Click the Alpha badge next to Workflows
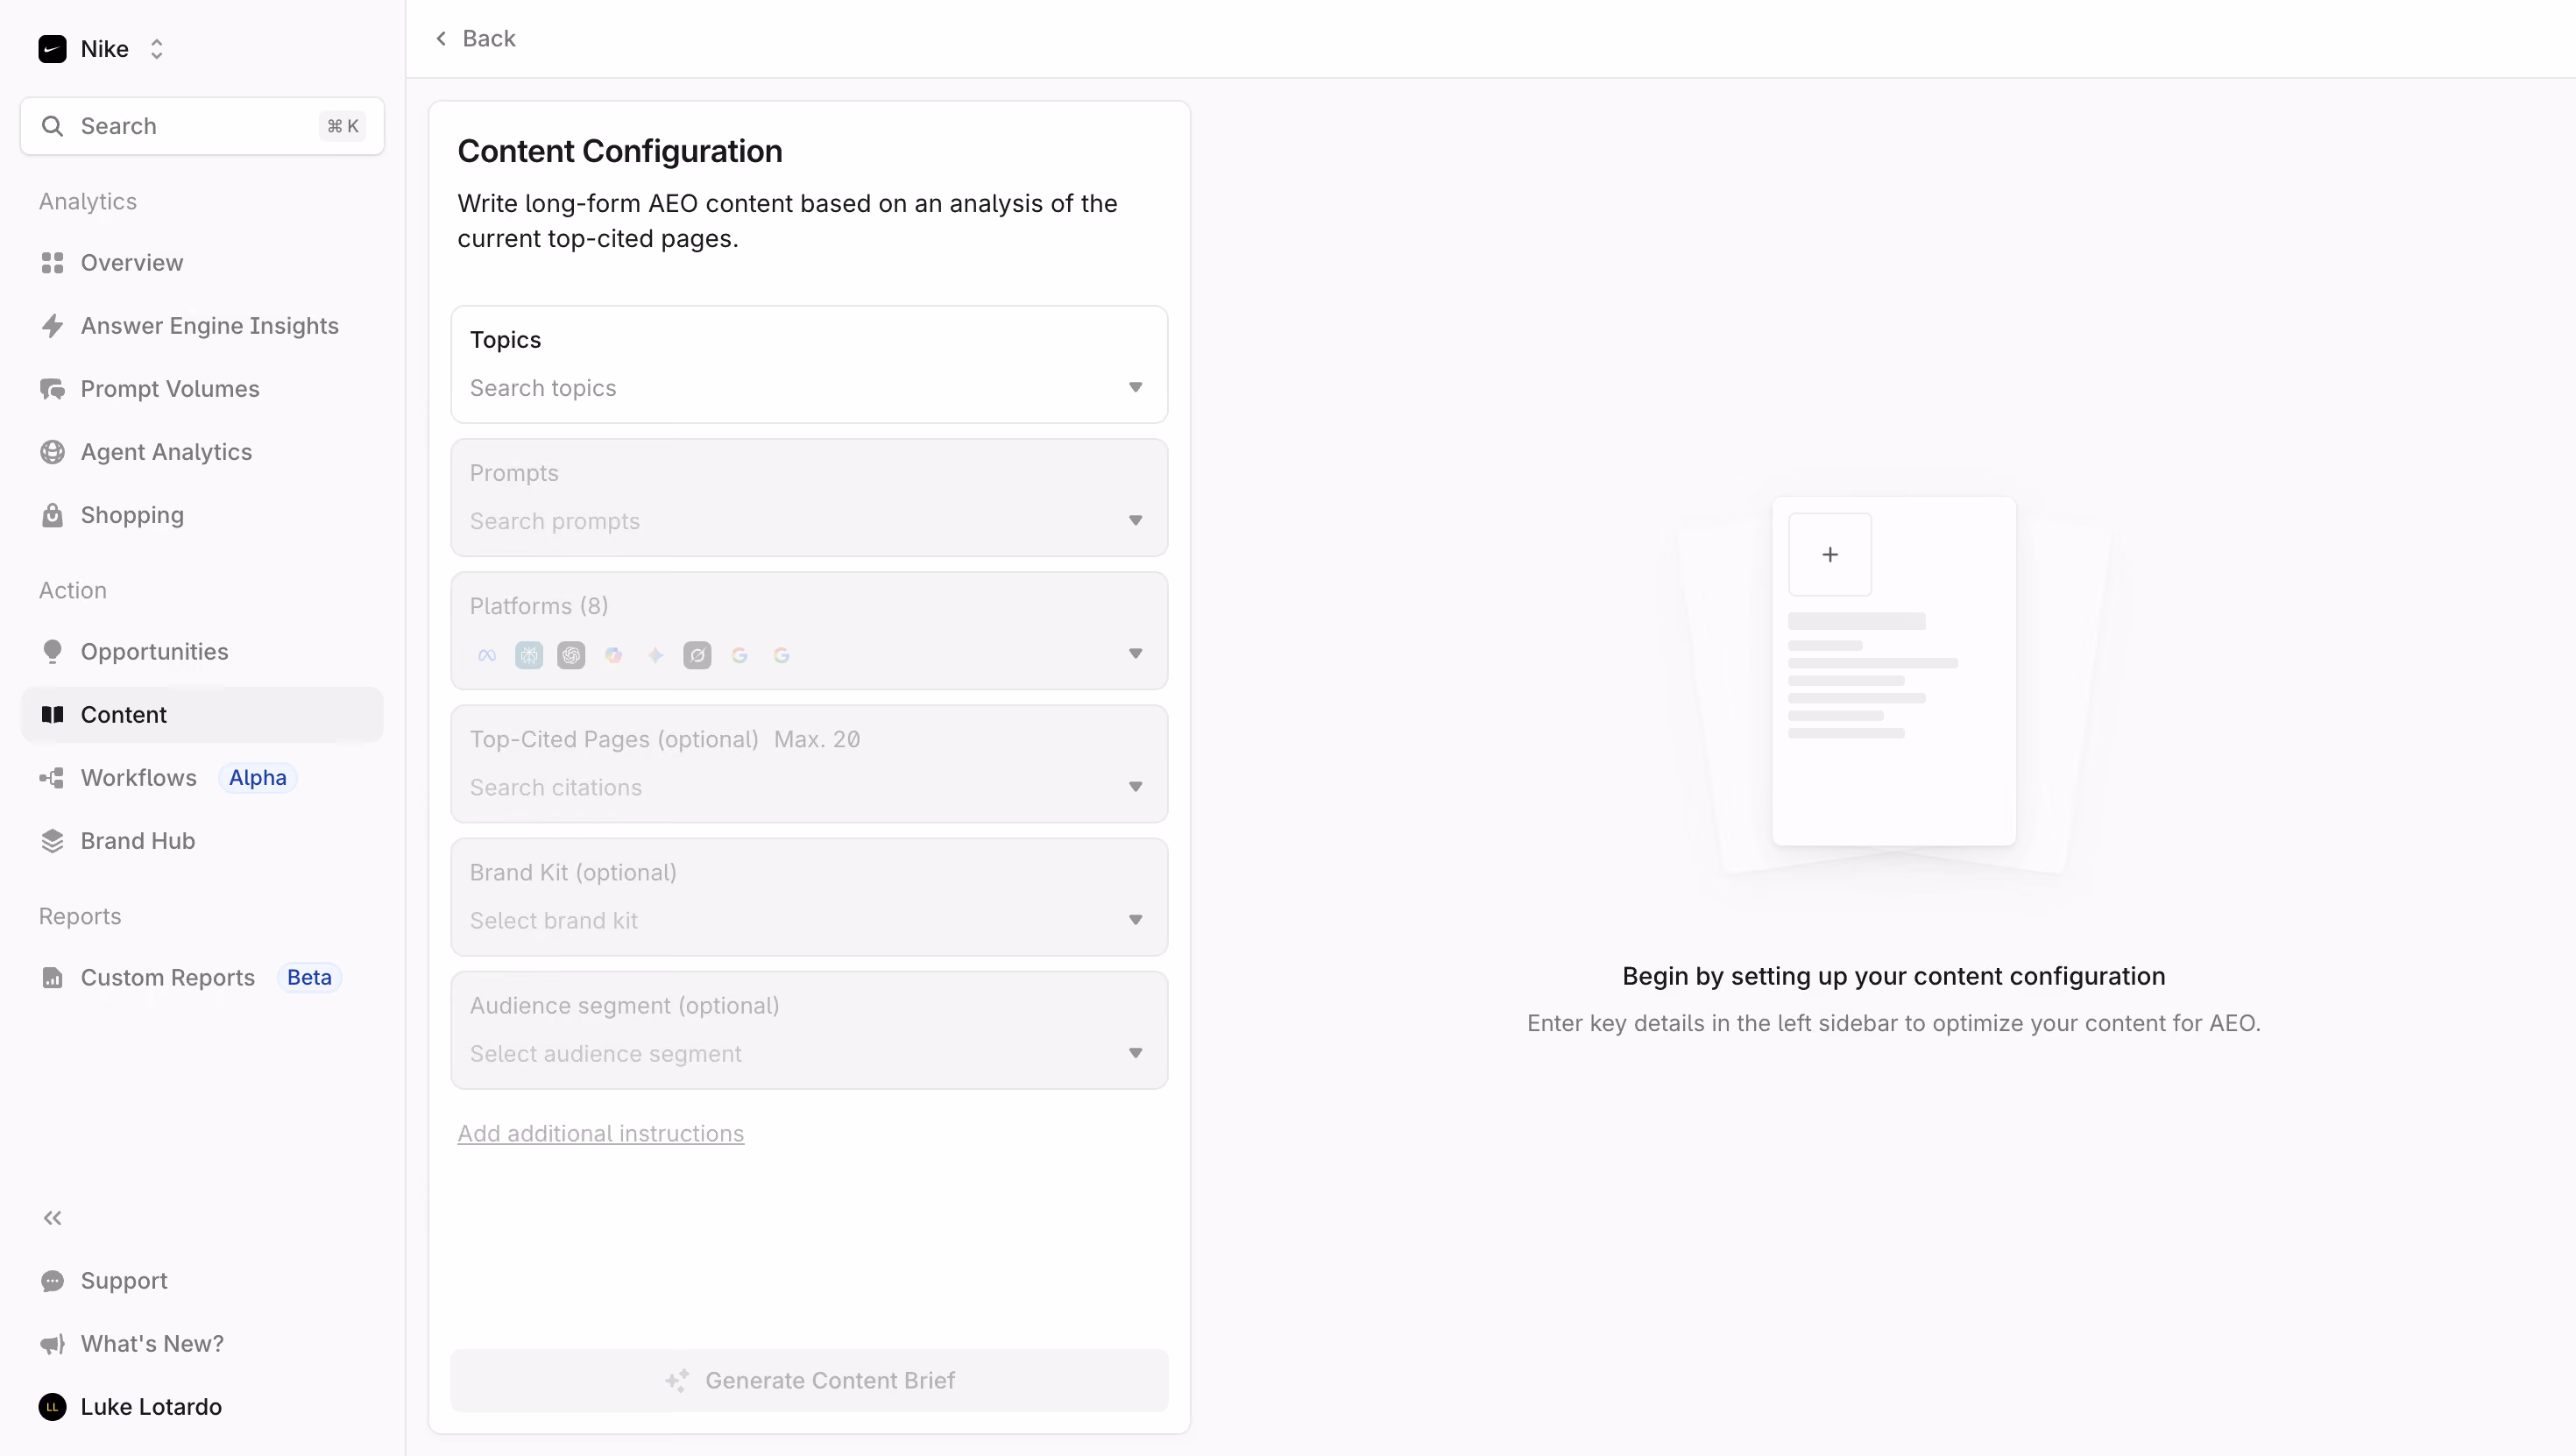The width and height of the screenshot is (2576, 1456). (x=258, y=778)
